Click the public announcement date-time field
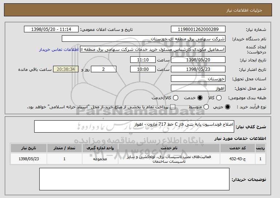The width and height of the screenshot is (280, 198). (x=53, y=29)
